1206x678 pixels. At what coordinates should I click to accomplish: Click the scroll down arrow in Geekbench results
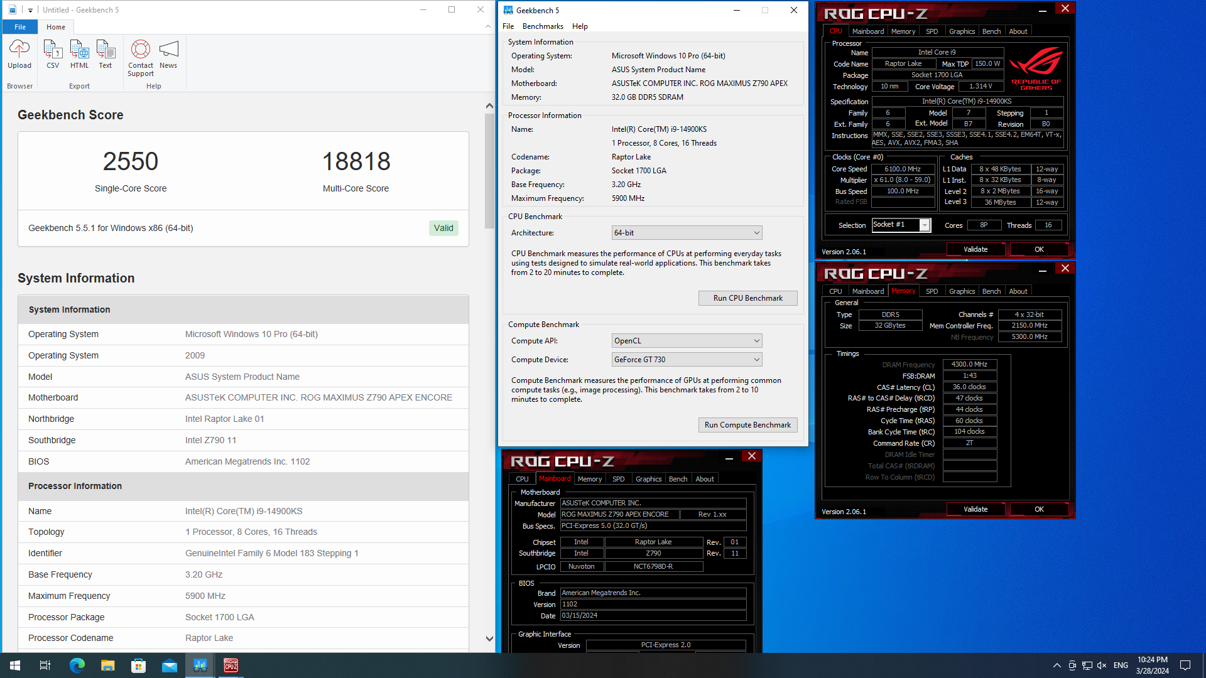[489, 638]
